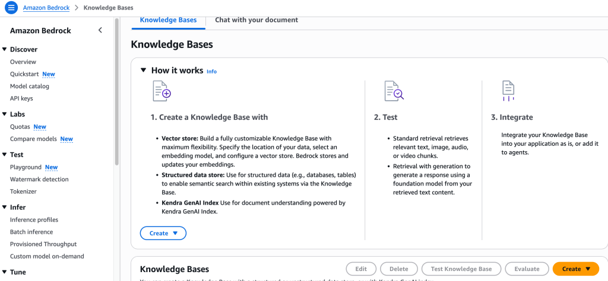The width and height of the screenshot is (608, 281).
Task: Collapse the How it works section
Action: tap(143, 70)
